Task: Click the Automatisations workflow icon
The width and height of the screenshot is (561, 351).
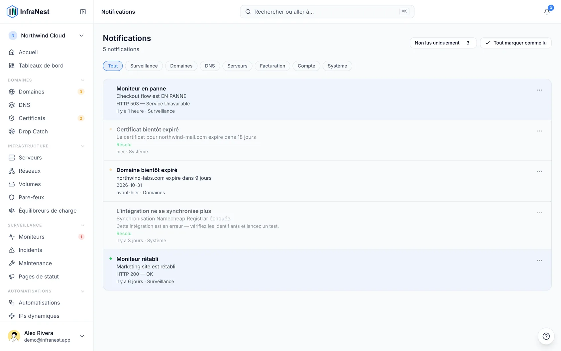Action: click(12, 302)
